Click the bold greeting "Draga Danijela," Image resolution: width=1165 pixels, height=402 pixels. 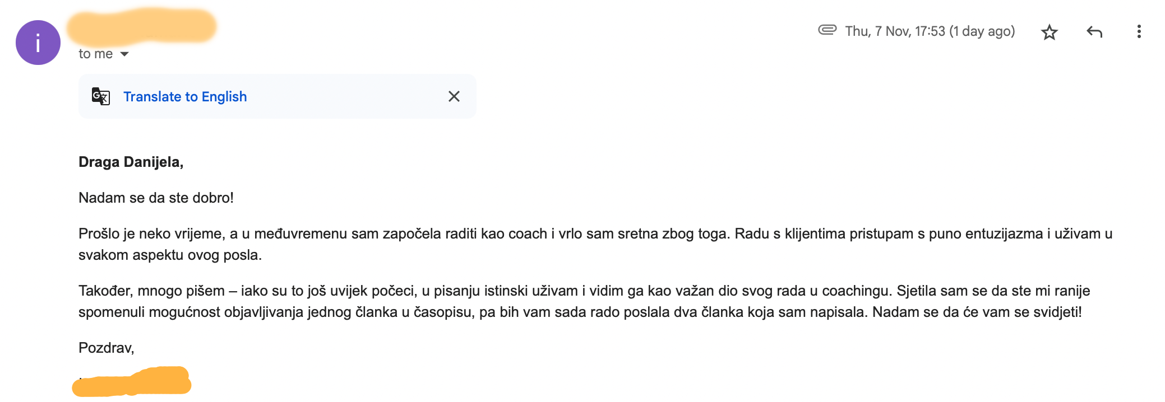[x=131, y=162]
